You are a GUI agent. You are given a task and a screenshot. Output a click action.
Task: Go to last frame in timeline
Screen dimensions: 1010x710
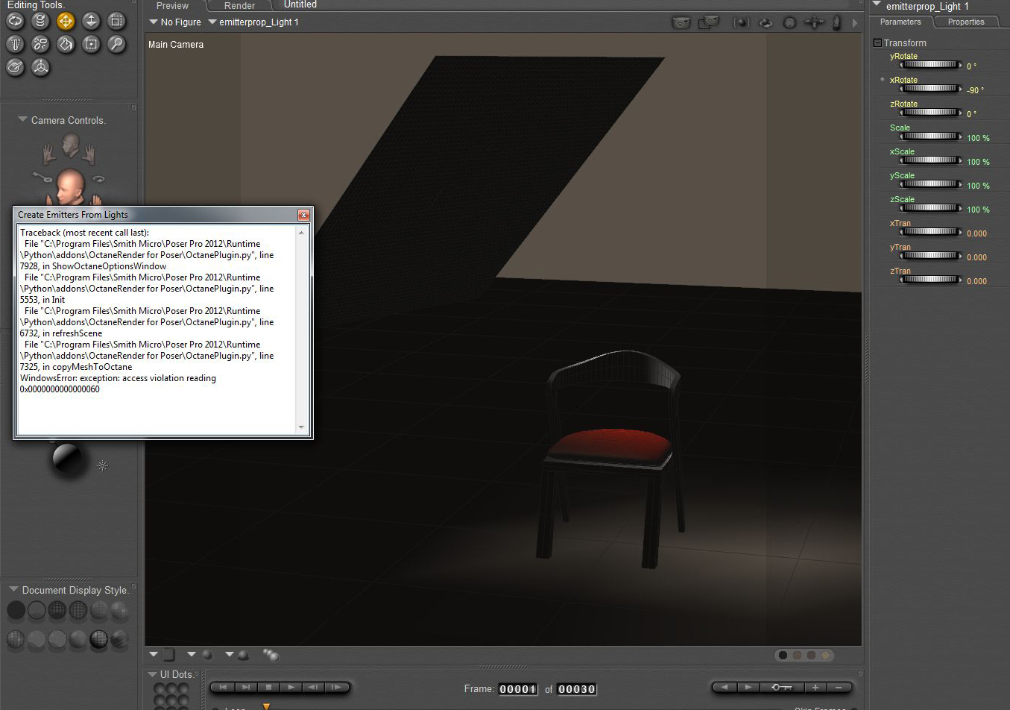click(245, 687)
